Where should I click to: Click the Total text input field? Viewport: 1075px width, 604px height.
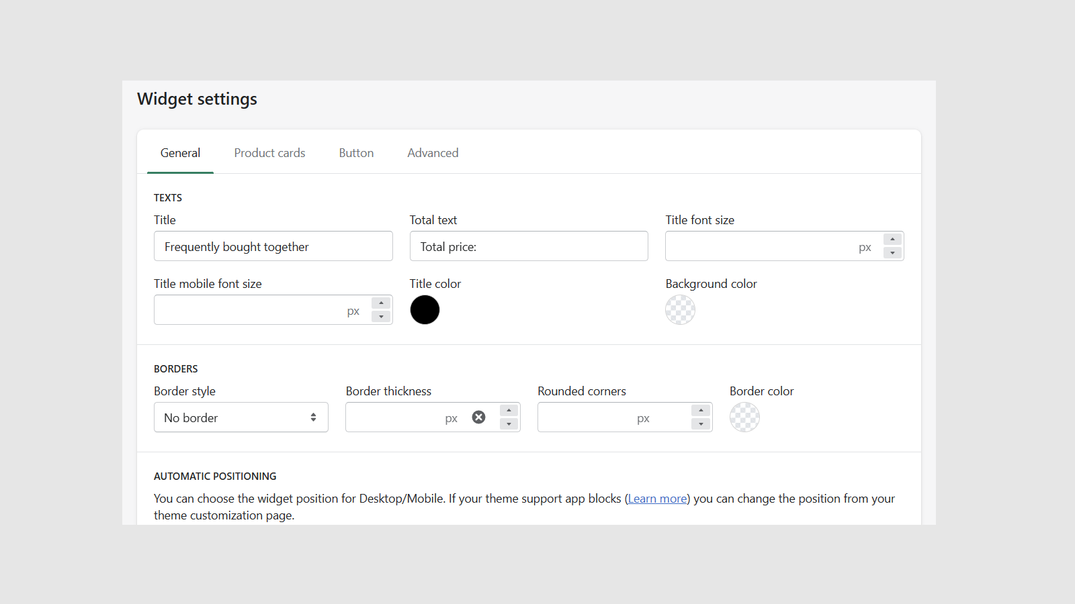528,246
